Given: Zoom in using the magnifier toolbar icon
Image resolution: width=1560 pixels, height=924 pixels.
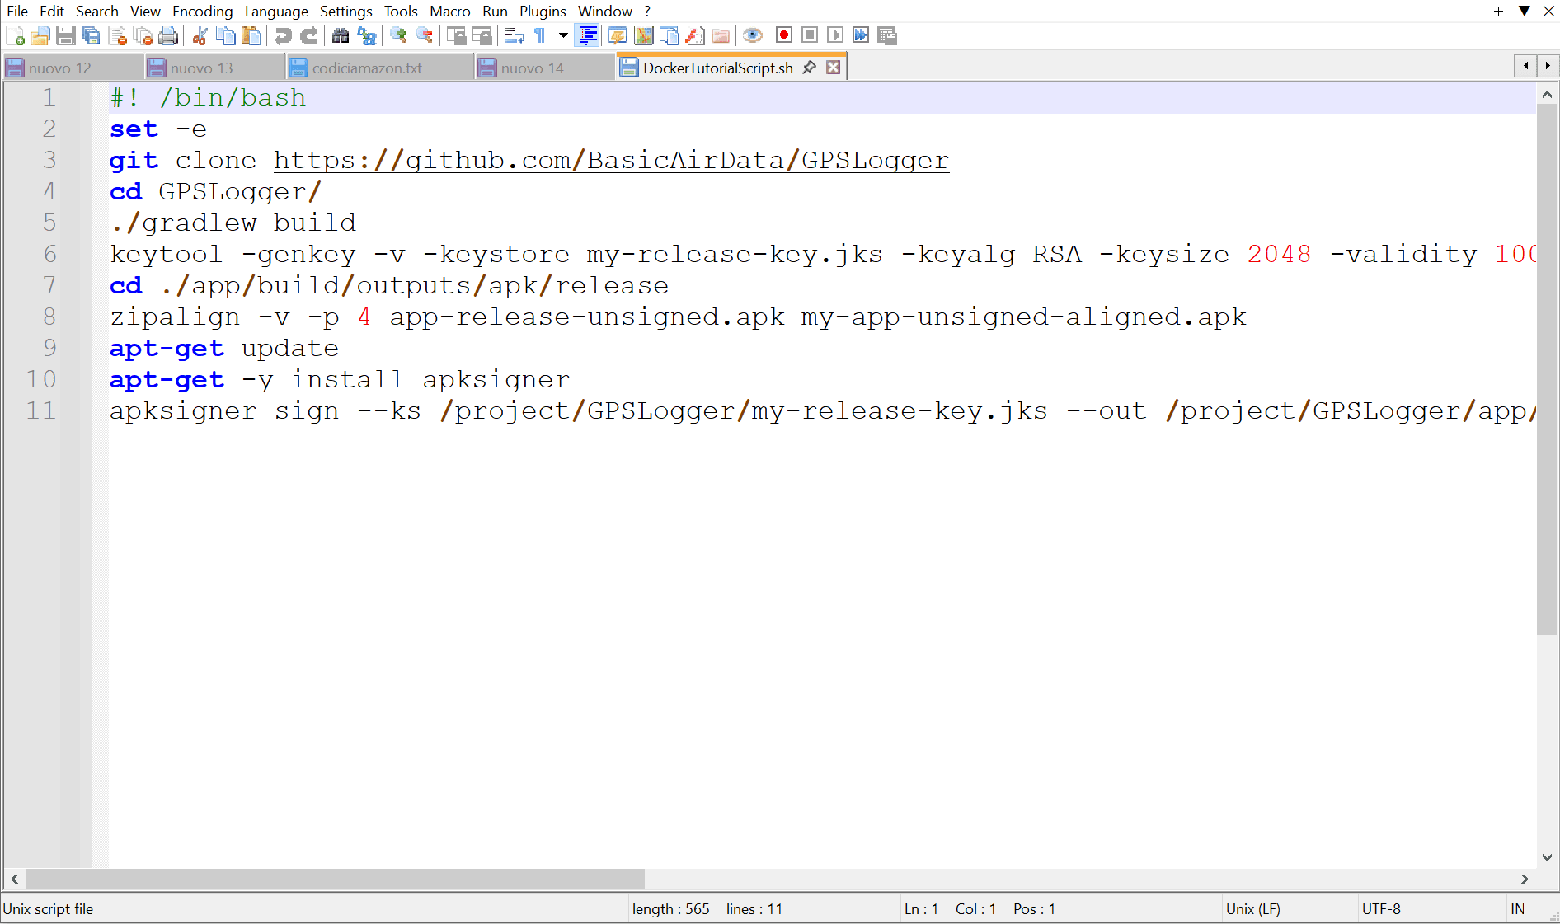Looking at the screenshot, I should pyautogui.click(x=399, y=35).
